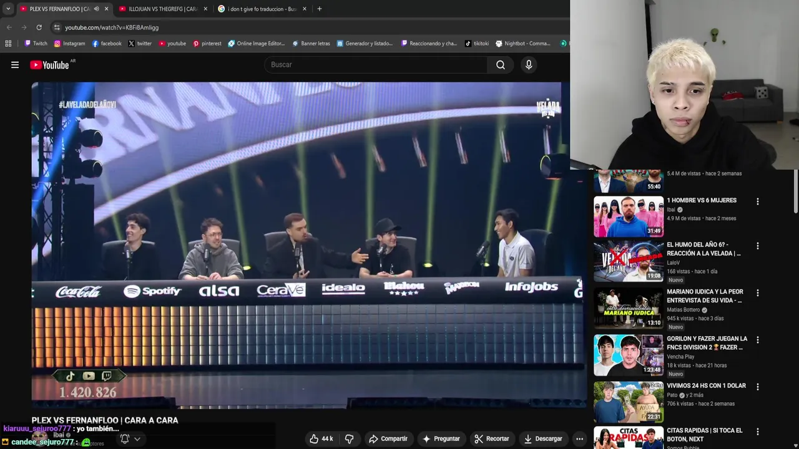Screen dimensions: 799x449
Task: Open the facebook bookmark
Action: pyautogui.click(x=106, y=44)
